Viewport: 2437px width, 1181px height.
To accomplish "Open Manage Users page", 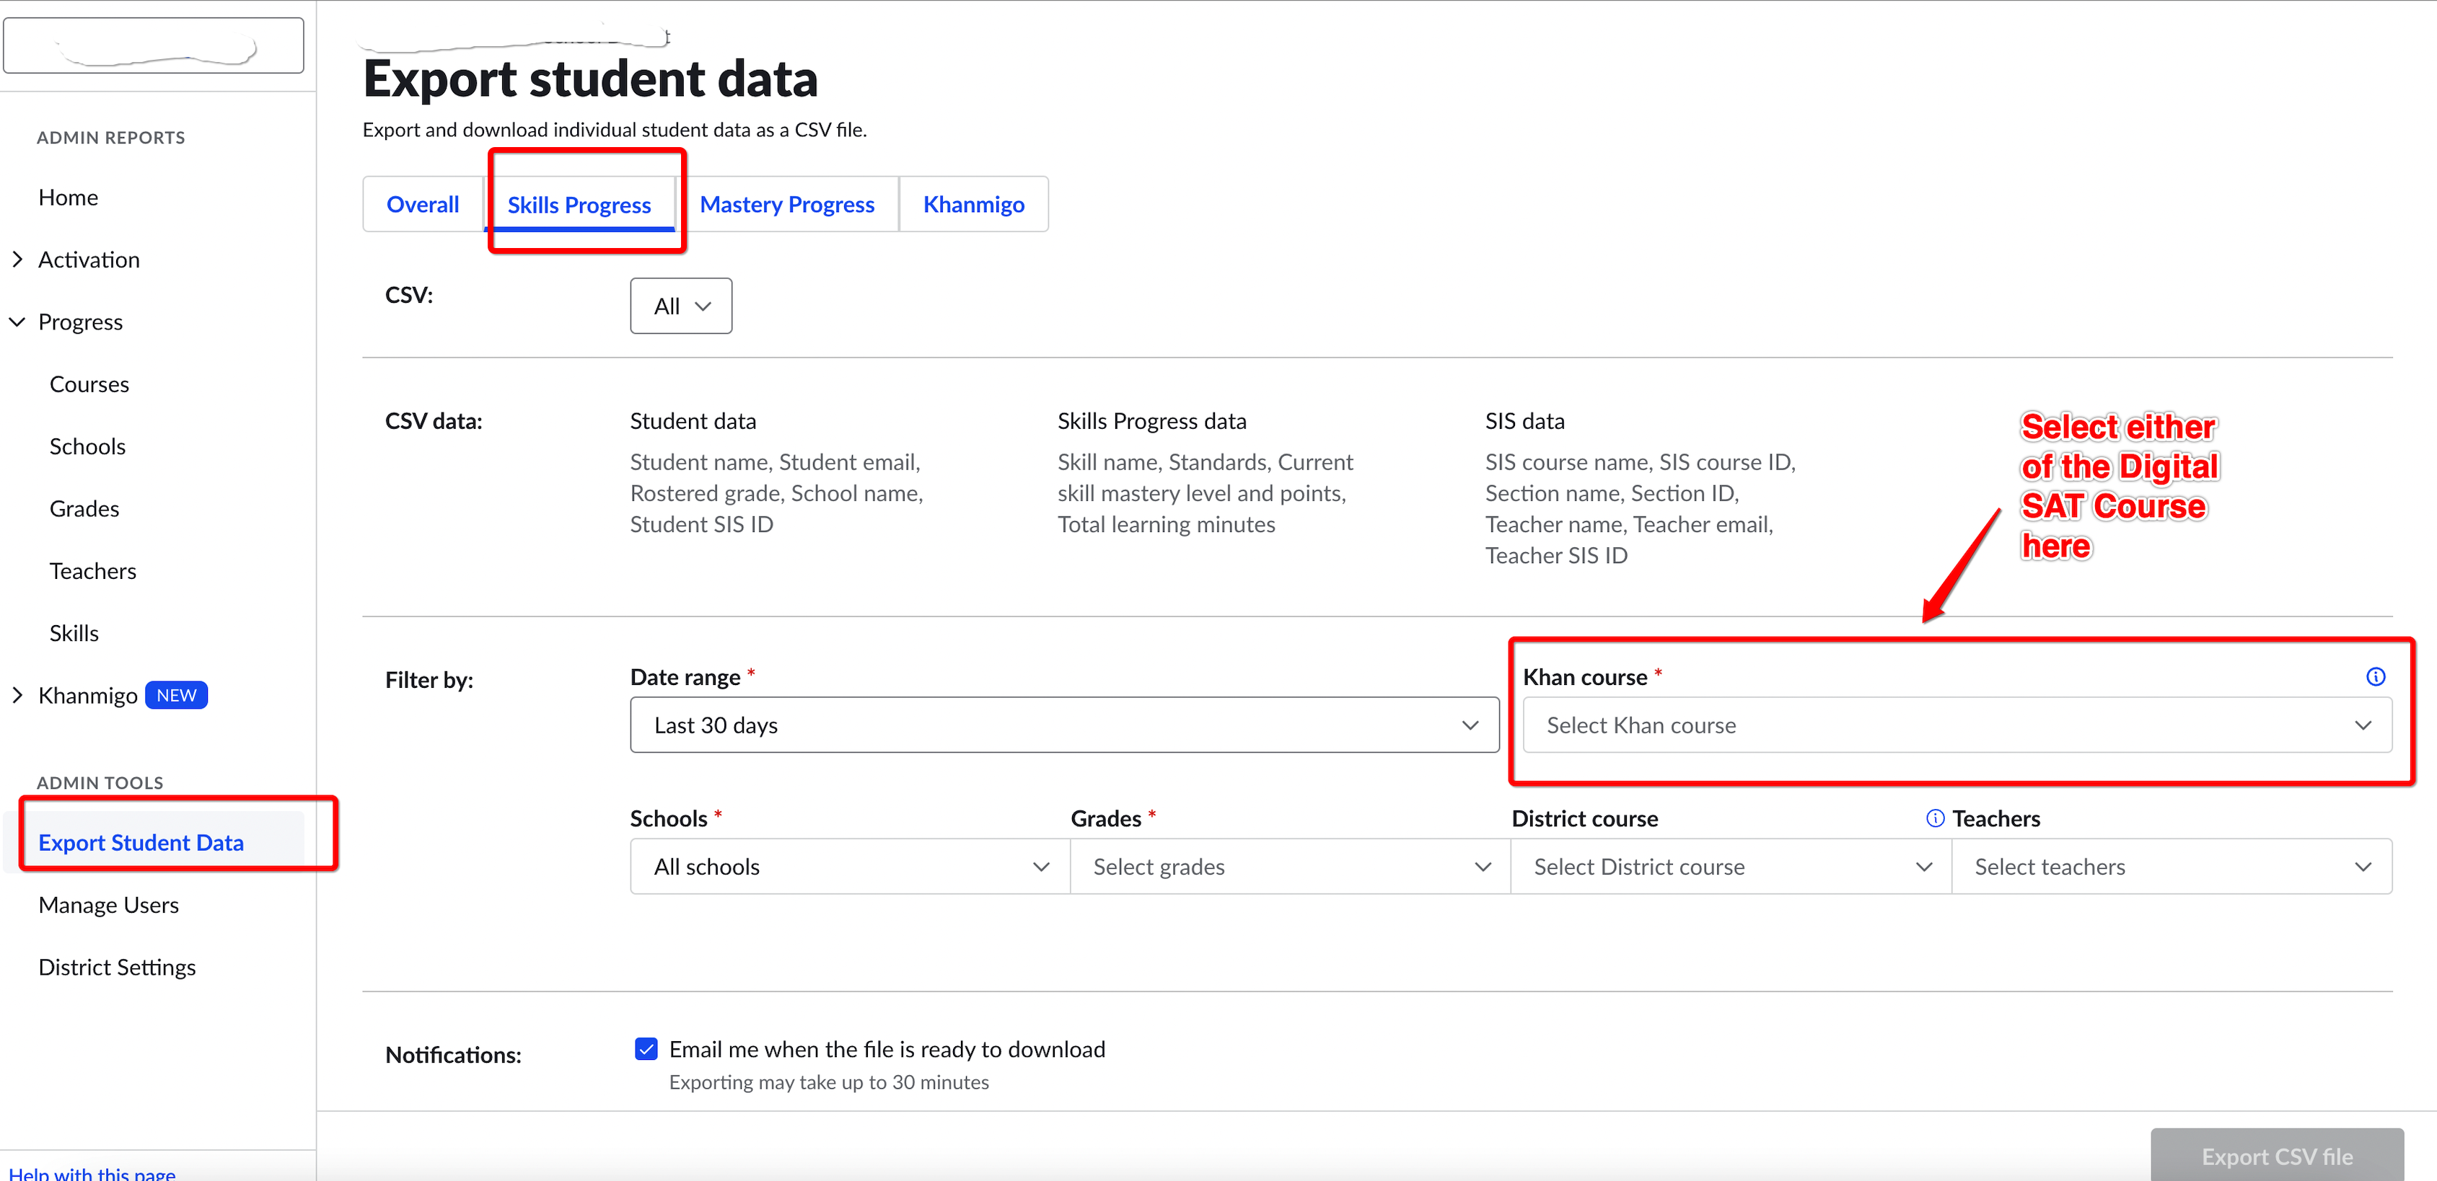I will pyautogui.click(x=109, y=905).
